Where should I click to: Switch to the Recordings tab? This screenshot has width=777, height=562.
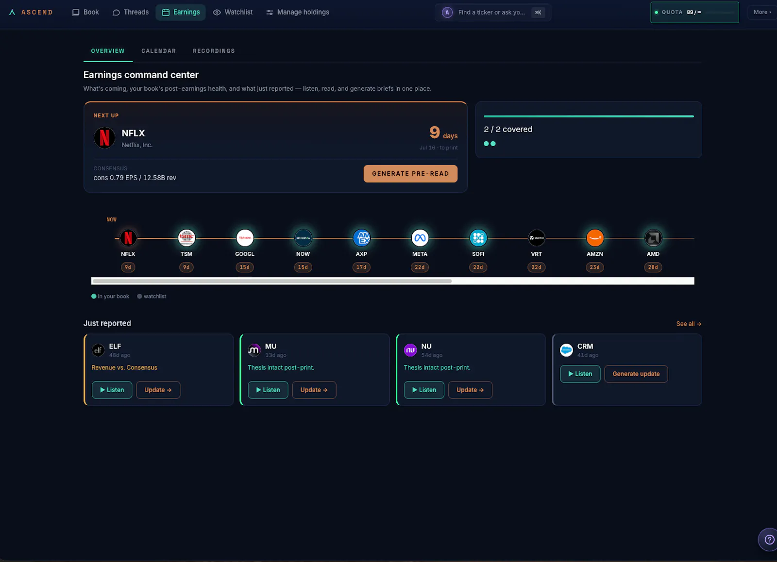(x=214, y=51)
